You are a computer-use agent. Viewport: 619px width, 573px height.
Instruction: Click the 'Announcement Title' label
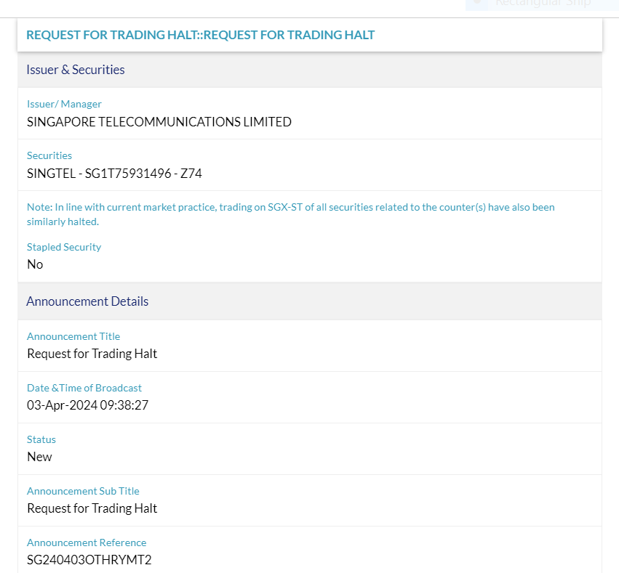(x=73, y=336)
